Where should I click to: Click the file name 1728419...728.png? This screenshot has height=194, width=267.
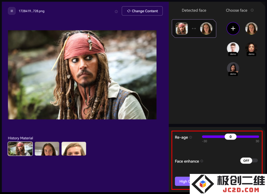(x=32, y=11)
